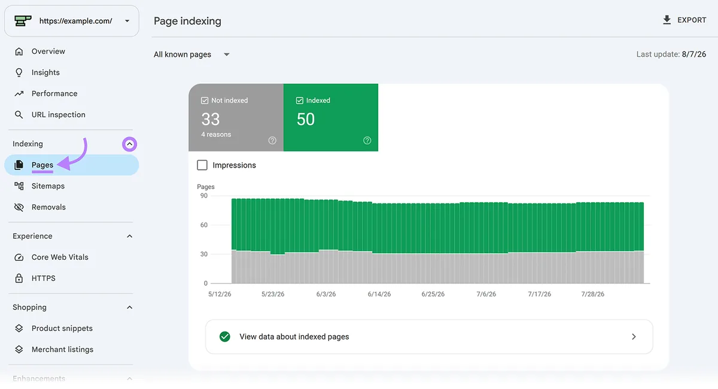Click the property logo beside example.com

pyautogui.click(x=23, y=21)
